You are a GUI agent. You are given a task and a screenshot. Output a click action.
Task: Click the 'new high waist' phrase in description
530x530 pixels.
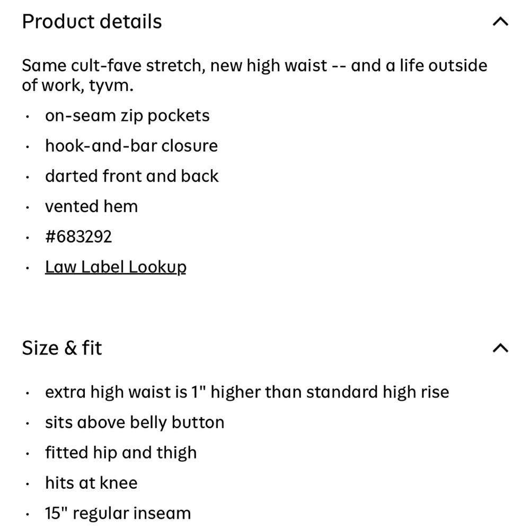pyautogui.click(x=269, y=66)
